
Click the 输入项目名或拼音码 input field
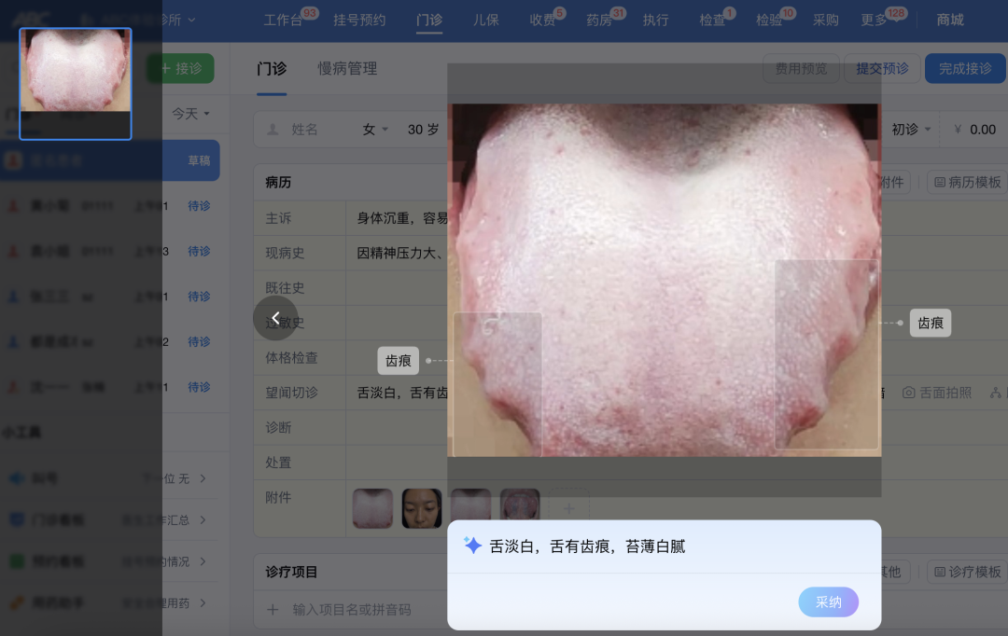(x=345, y=609)
